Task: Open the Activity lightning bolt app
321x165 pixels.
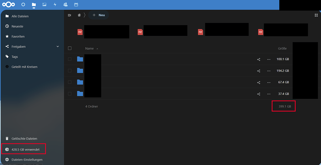Action: pos(55,5)
